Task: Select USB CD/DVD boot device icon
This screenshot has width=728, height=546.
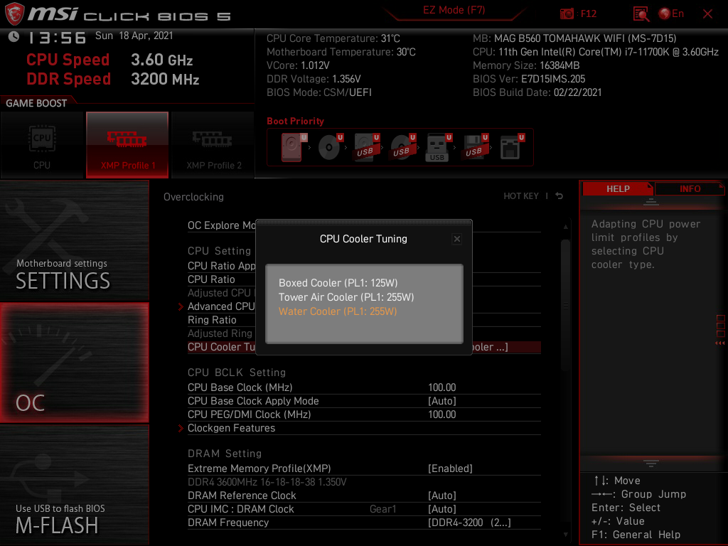Action: point(402,147)
